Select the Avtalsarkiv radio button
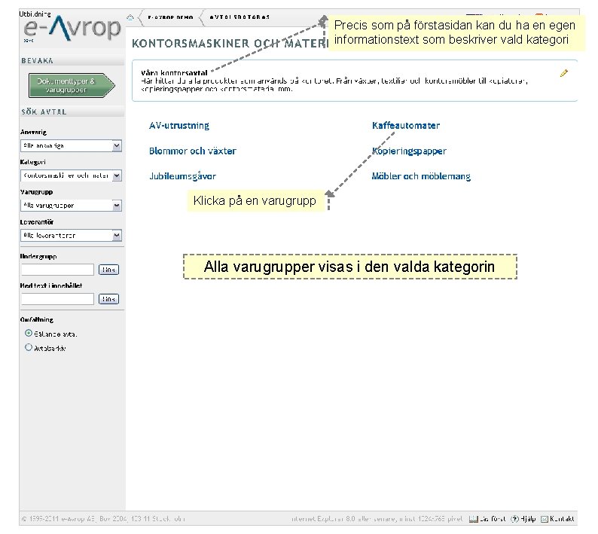 [x=29, y=347]
